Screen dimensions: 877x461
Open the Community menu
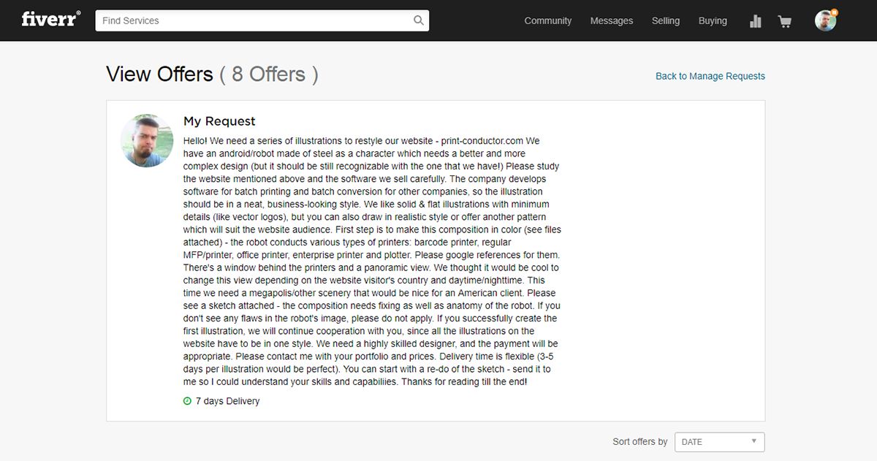[547, 20]
